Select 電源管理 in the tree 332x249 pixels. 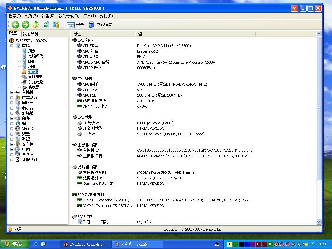pos(36,77)
